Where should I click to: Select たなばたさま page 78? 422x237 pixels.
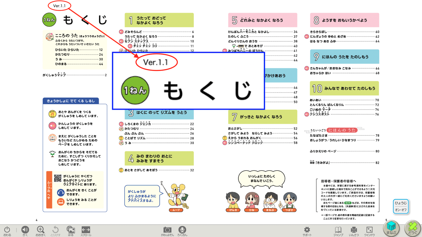click(x=344, y=136)
